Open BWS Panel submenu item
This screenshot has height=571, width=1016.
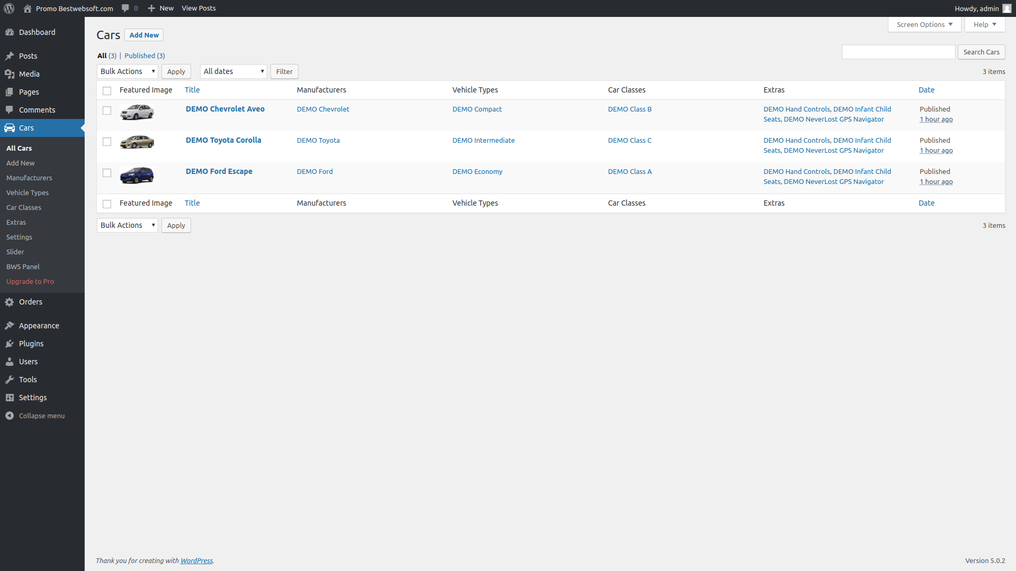pyautogui.click(x=23, y=266)
